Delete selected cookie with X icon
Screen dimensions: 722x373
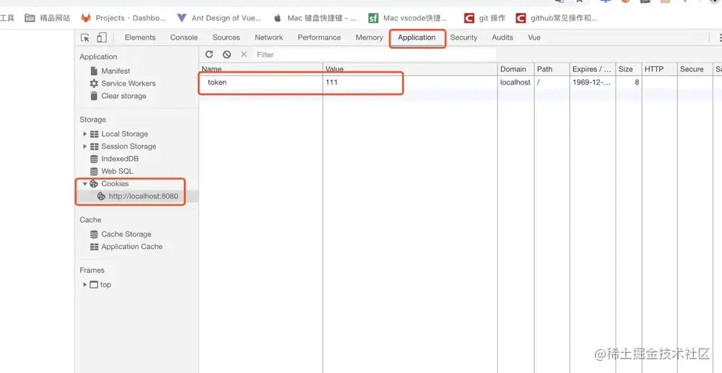point(244,54)
